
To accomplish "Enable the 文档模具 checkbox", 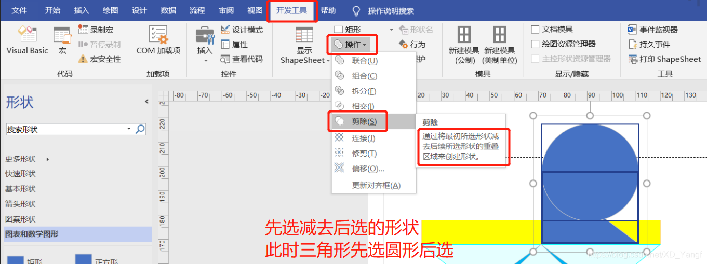I will (x=535, y=30).
